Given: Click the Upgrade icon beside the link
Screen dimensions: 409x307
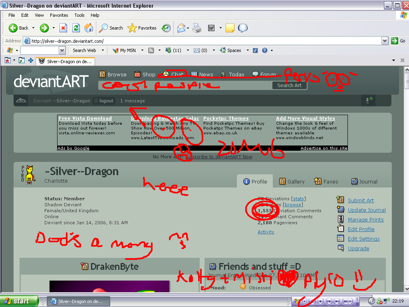Looking at the screenshot, I should [341, 248].
